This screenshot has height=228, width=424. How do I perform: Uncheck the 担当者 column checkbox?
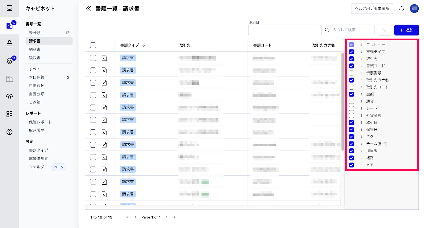351,151
